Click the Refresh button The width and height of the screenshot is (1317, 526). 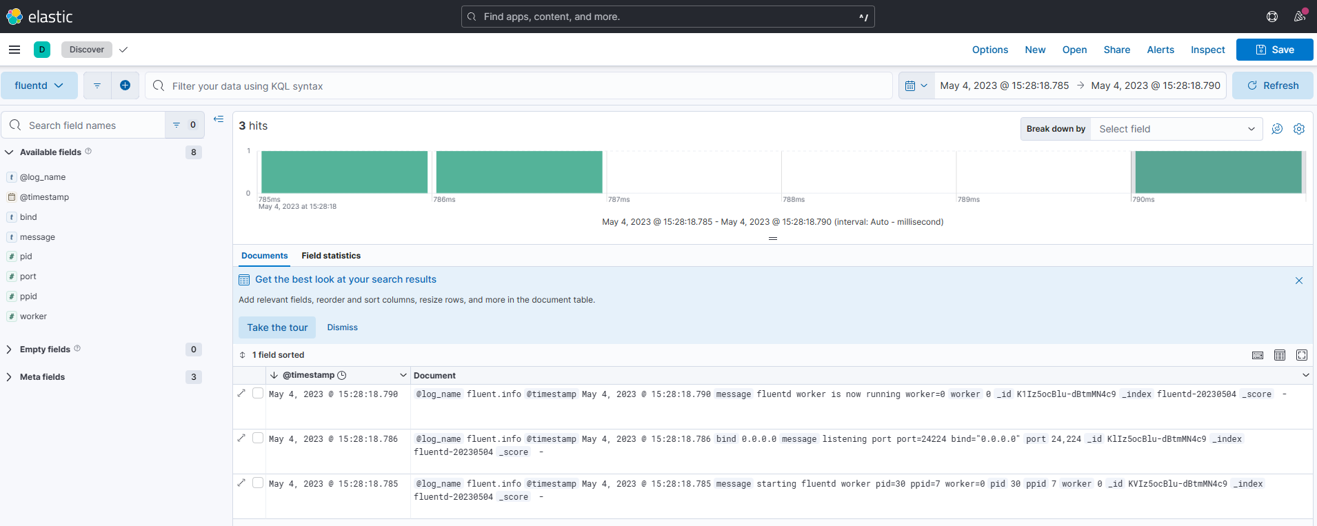1272,85
